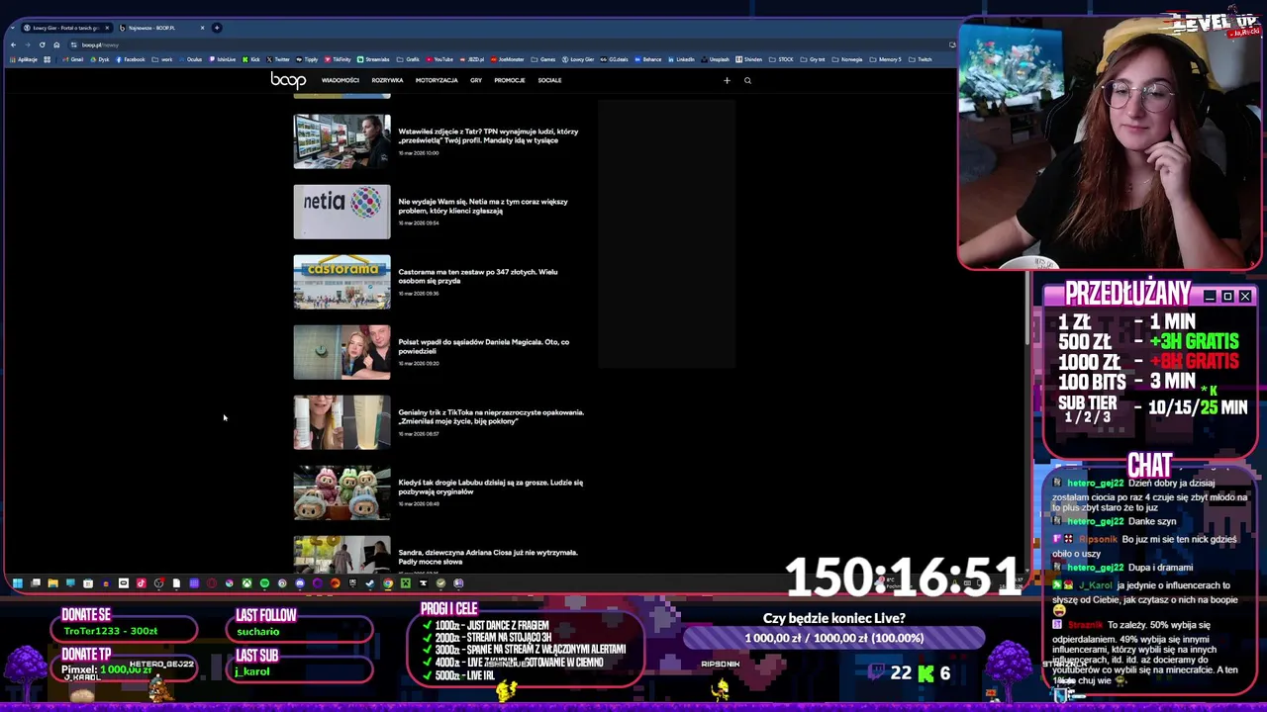The image size is (1267, 712).
Task: Launch Xbox app from the taskbar
Action: tap(246, 583)
